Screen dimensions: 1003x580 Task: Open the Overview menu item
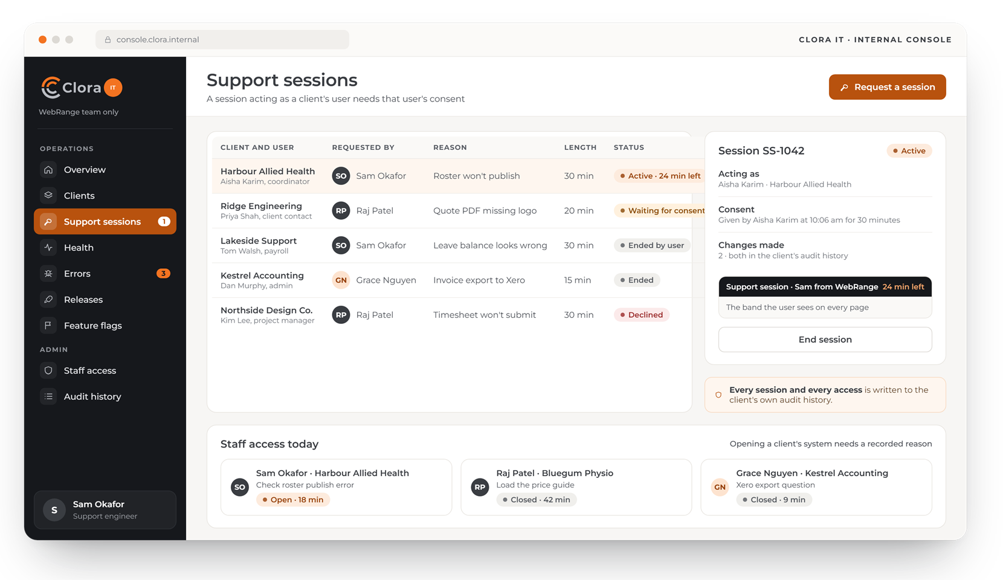105,170
